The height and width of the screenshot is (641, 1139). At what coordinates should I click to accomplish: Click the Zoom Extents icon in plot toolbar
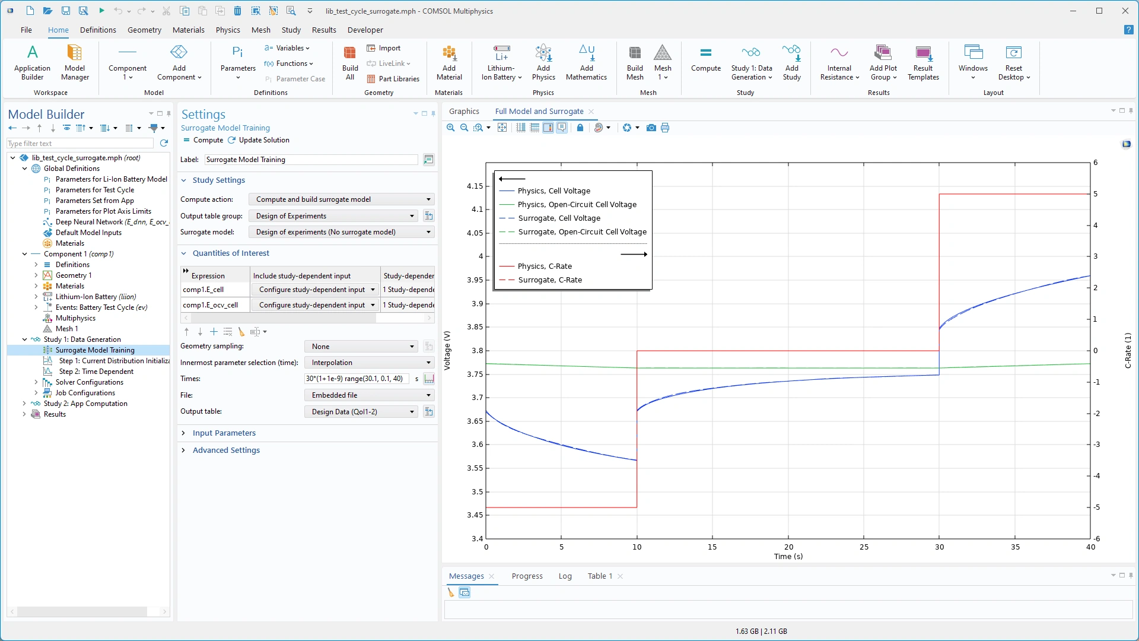(x=502, y=128)
